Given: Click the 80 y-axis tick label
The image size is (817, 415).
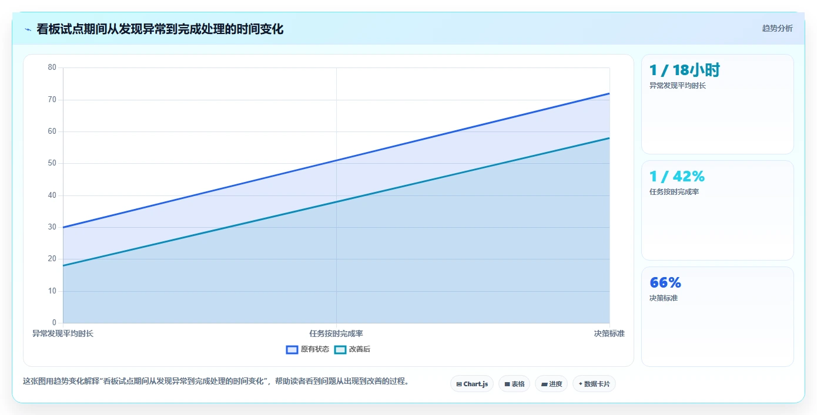Looking at the screenshot, I should coord(52,68).
